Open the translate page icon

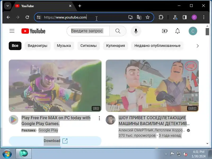139,17
